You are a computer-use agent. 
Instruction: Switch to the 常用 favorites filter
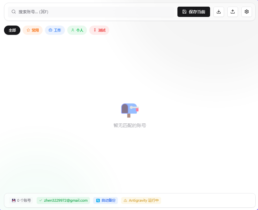[x=33, y=30]
